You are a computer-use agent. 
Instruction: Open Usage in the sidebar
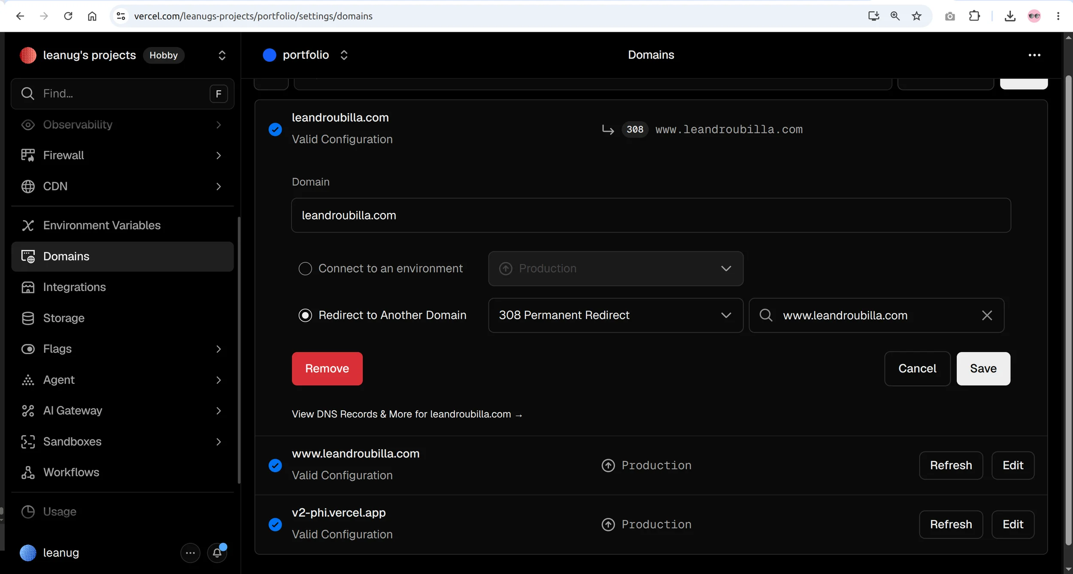coord(122,512)
